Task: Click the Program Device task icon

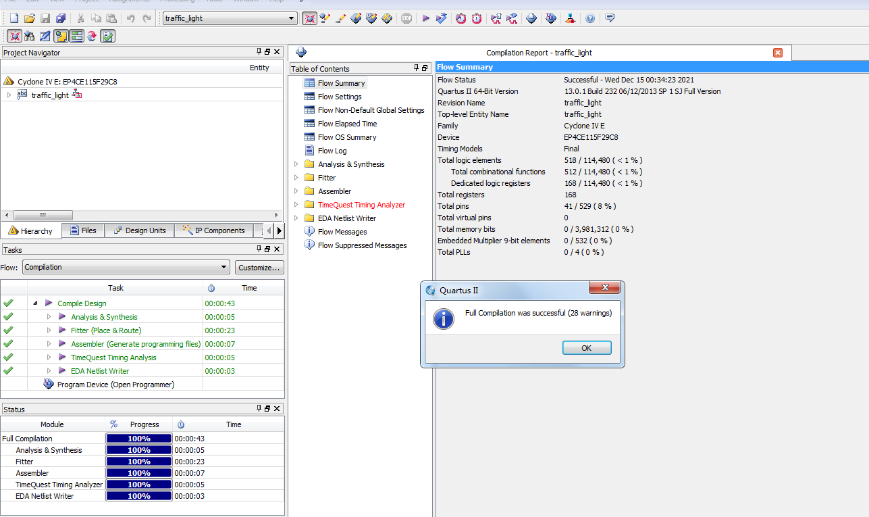Action: pyautogui.click(x=48, y=385)
